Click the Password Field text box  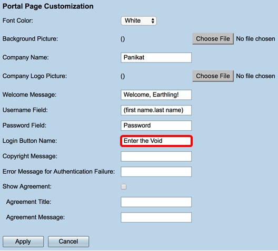click(156, 125)
